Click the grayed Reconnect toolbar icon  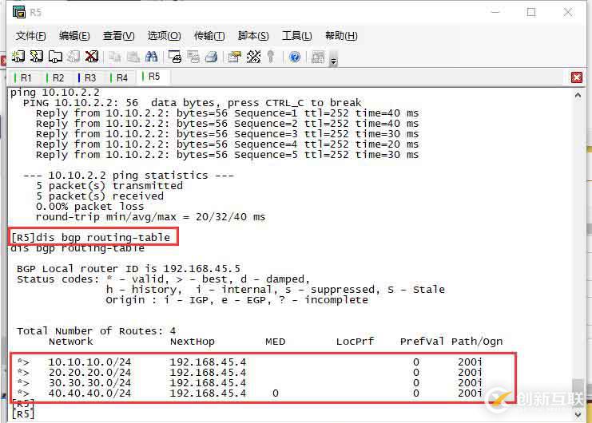pyautogui.click(x=74, y=57)
